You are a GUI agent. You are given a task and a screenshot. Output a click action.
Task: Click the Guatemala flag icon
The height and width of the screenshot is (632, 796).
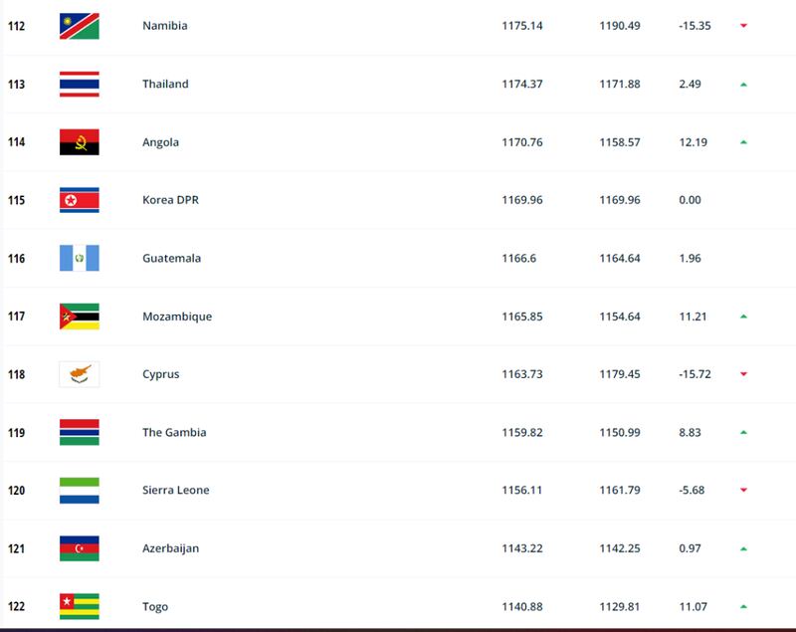pyautogui.click(x=80, y=259)
